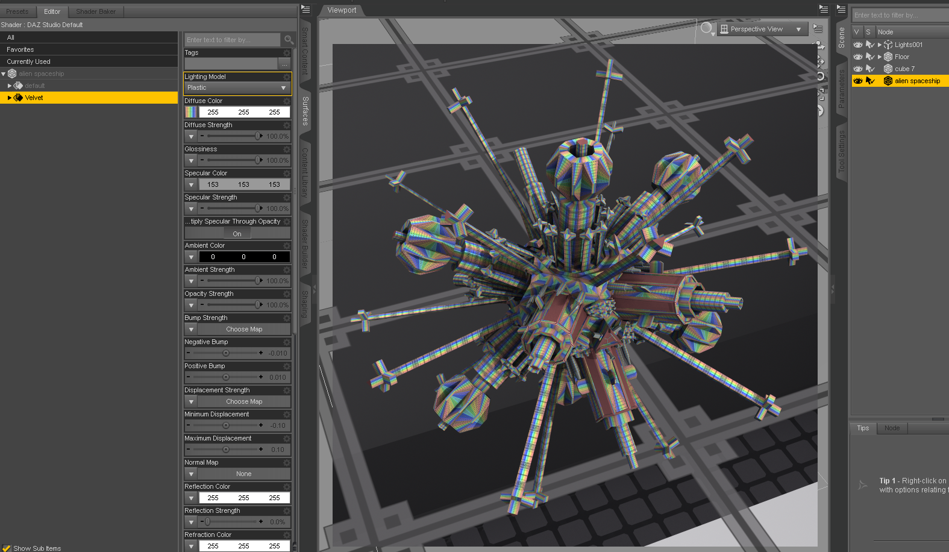Open the Bump Strength settings gear
The image size is (949, 552).
point(287,318)
